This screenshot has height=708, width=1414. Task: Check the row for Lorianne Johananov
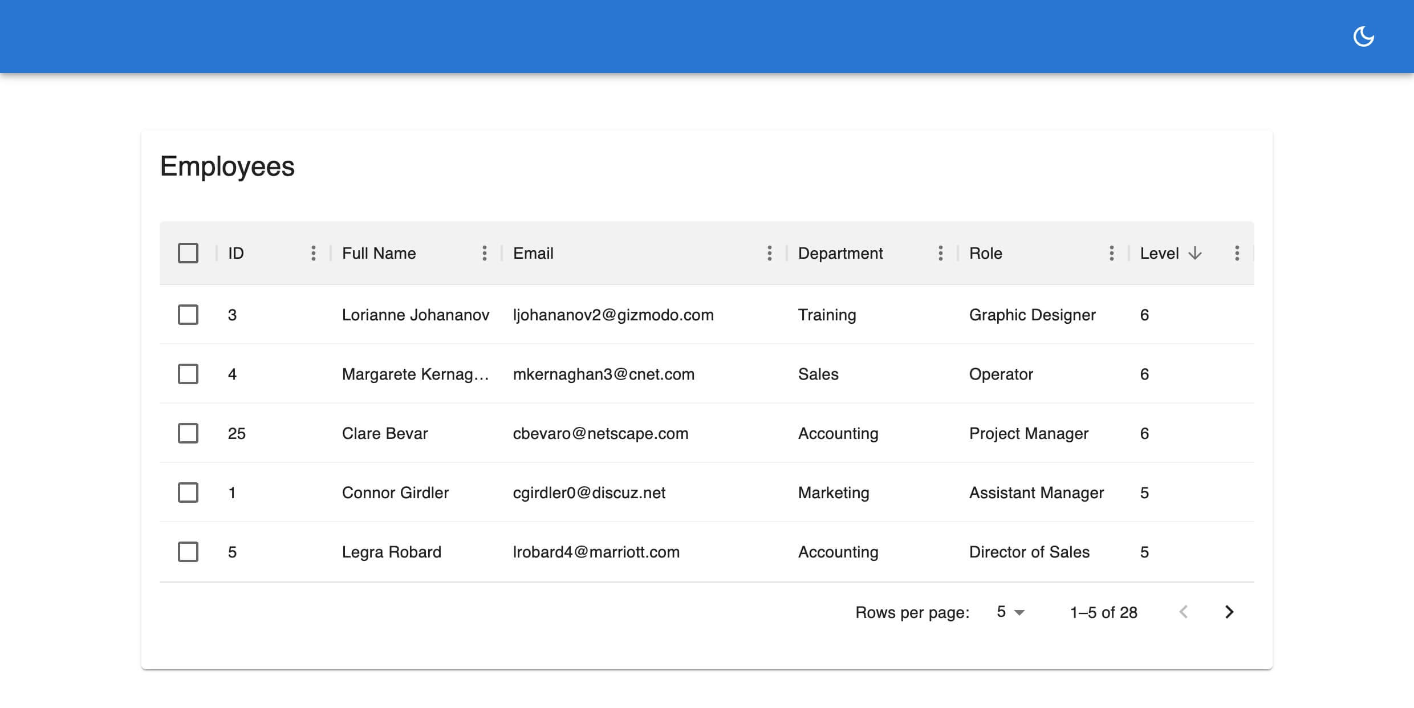(x=188, y=315)
